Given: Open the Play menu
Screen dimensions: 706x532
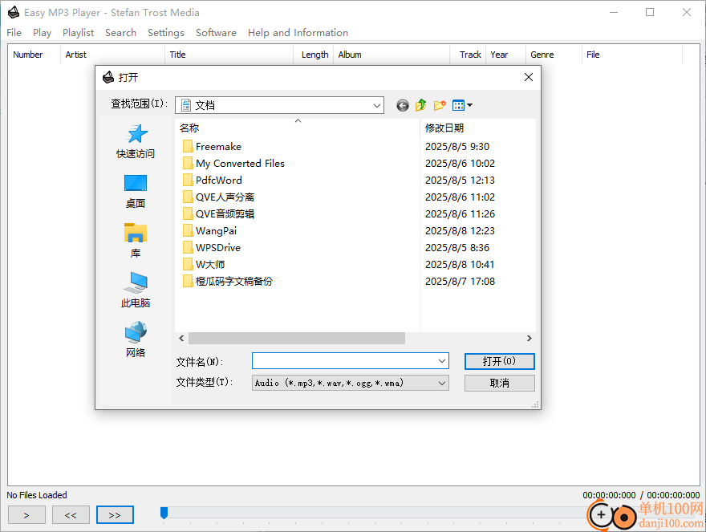Looking at the screenshot, I should click(42, 33).
